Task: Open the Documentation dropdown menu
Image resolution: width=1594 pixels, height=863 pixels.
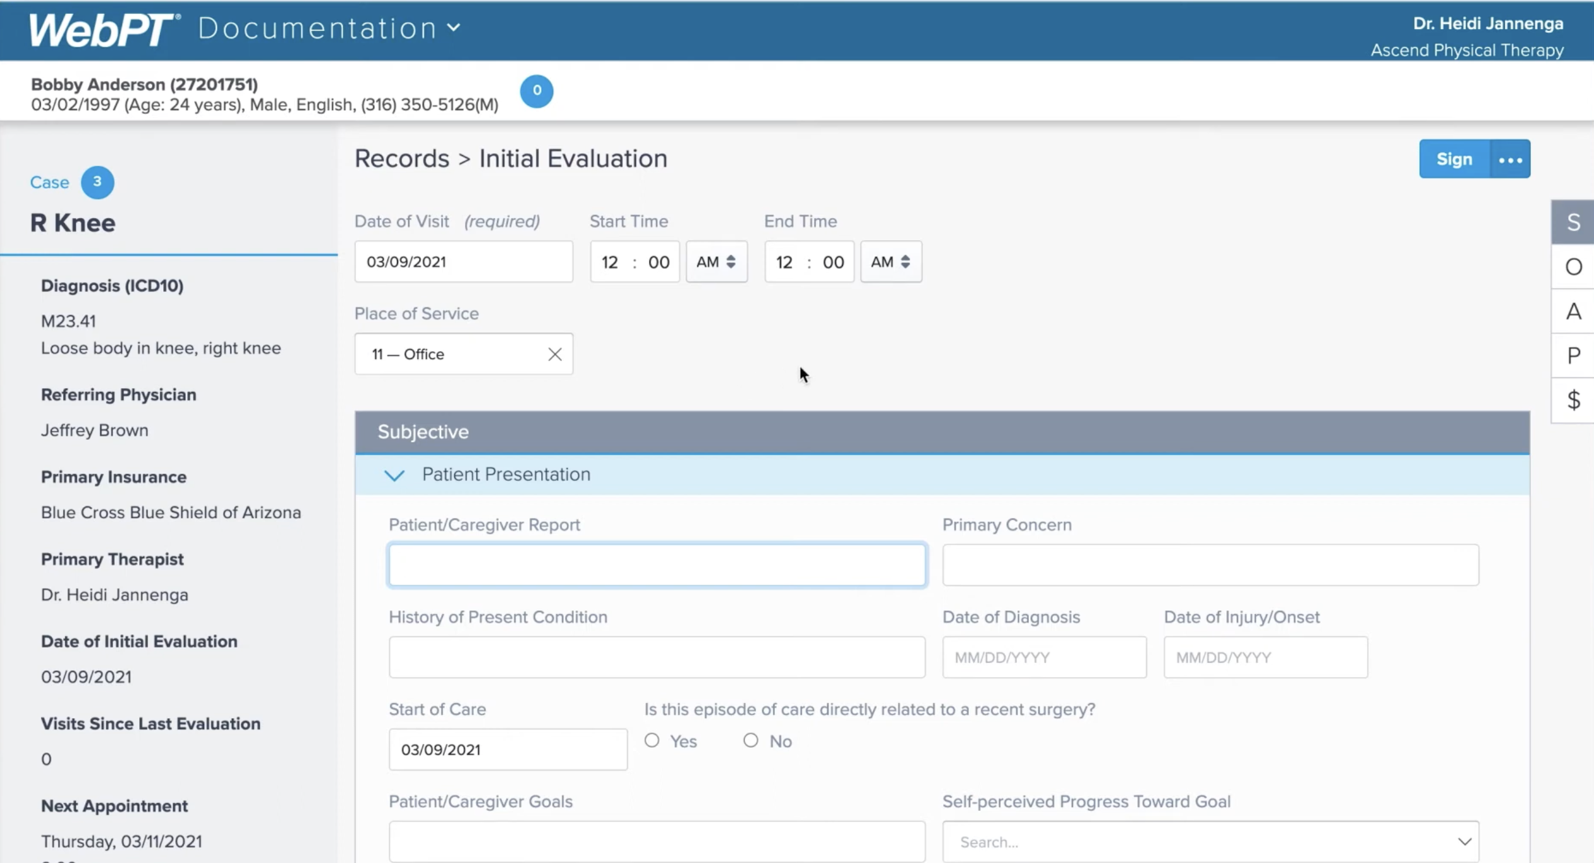Action: click(x=330, y=28)
